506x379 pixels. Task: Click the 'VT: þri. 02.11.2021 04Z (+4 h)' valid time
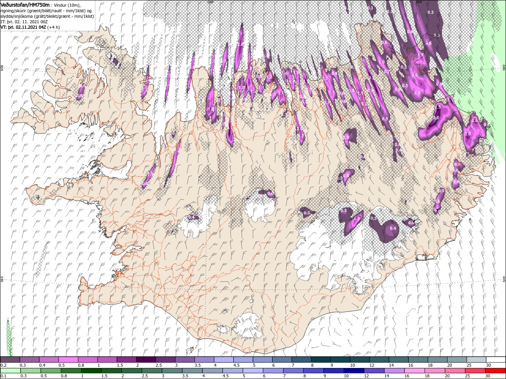coord(30,27)
